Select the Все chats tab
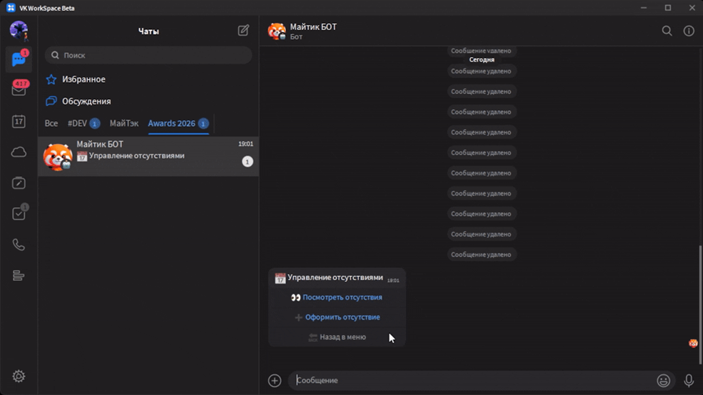The image size is (703, 395). point(51,124)
